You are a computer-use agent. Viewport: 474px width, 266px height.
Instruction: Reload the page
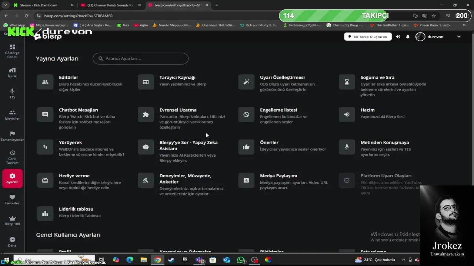tap(26, 16)
